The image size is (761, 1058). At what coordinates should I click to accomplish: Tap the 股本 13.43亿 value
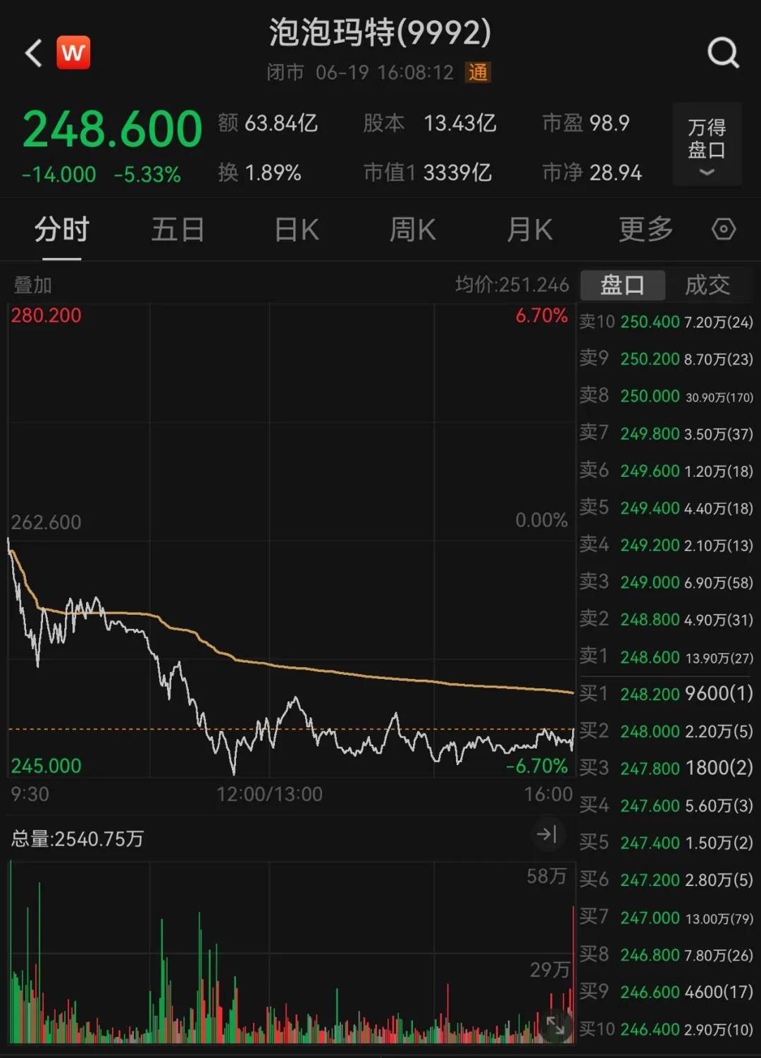430,123
